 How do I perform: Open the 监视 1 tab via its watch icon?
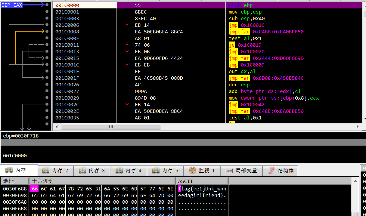coord(192,171)
